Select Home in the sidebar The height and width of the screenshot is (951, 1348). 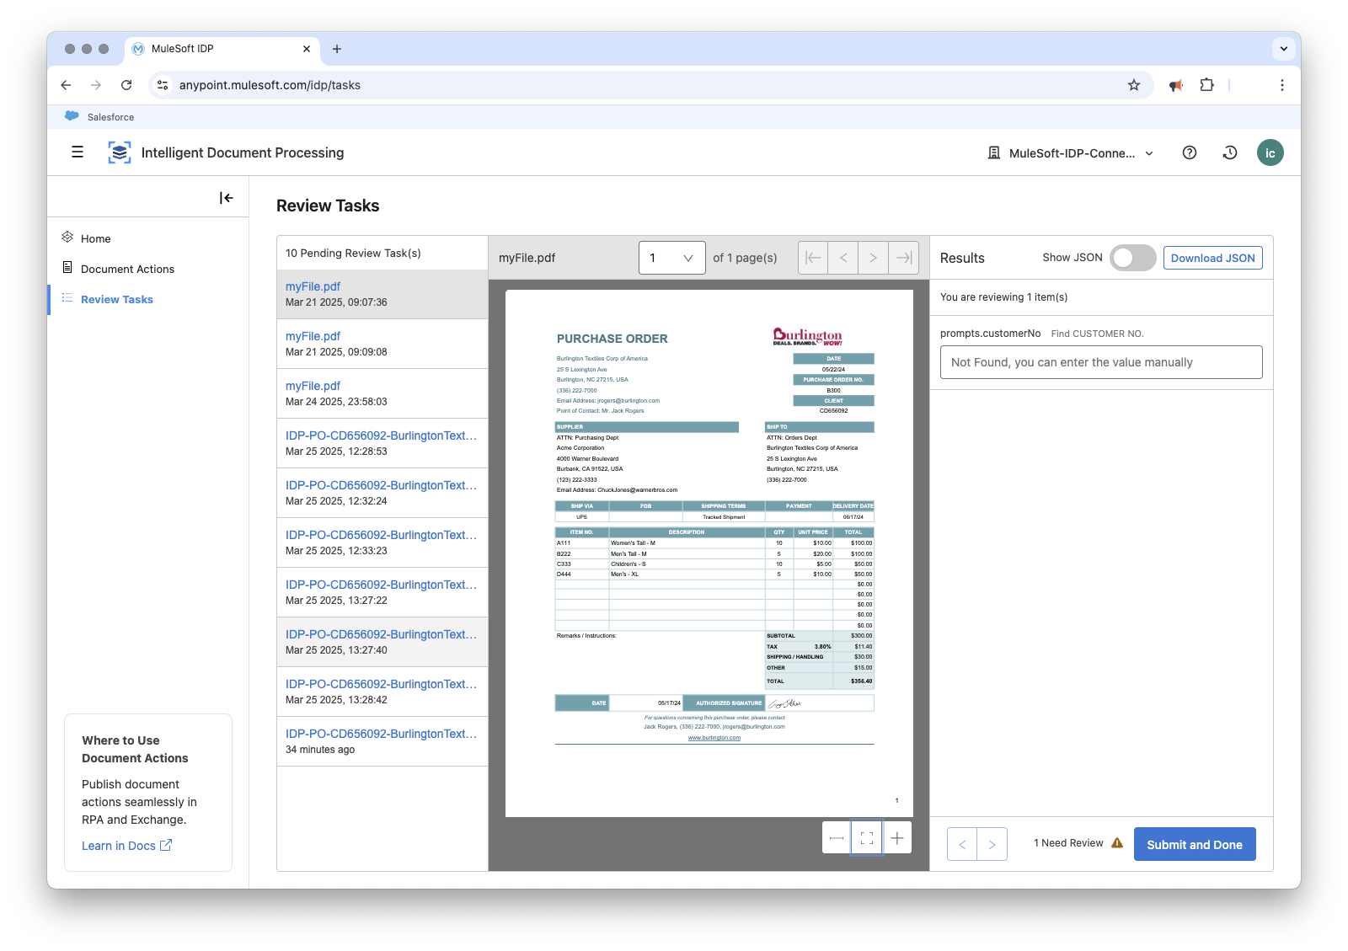[x=95, y=238]
